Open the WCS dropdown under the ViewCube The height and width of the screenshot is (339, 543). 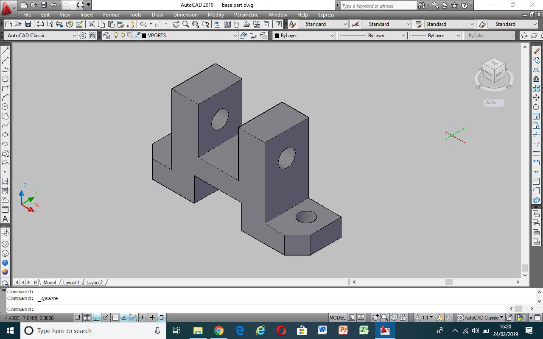500,103
